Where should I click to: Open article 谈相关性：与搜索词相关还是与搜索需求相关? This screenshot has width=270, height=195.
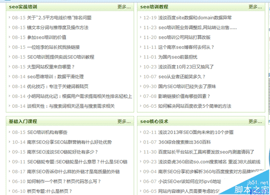pyautogui.click(x=71, y=106)
